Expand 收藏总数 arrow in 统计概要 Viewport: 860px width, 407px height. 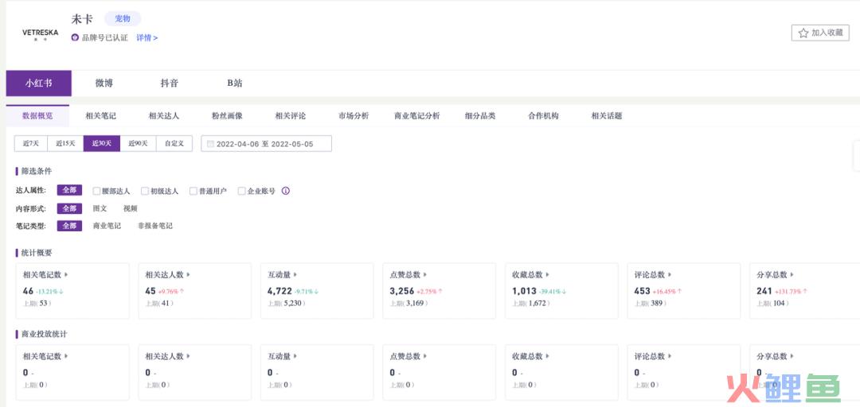point(547,274)
